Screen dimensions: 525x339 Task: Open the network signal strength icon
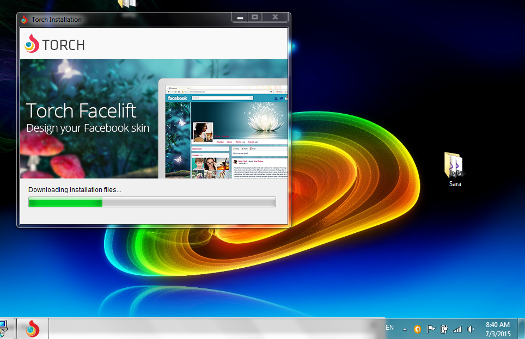(457, 329)
